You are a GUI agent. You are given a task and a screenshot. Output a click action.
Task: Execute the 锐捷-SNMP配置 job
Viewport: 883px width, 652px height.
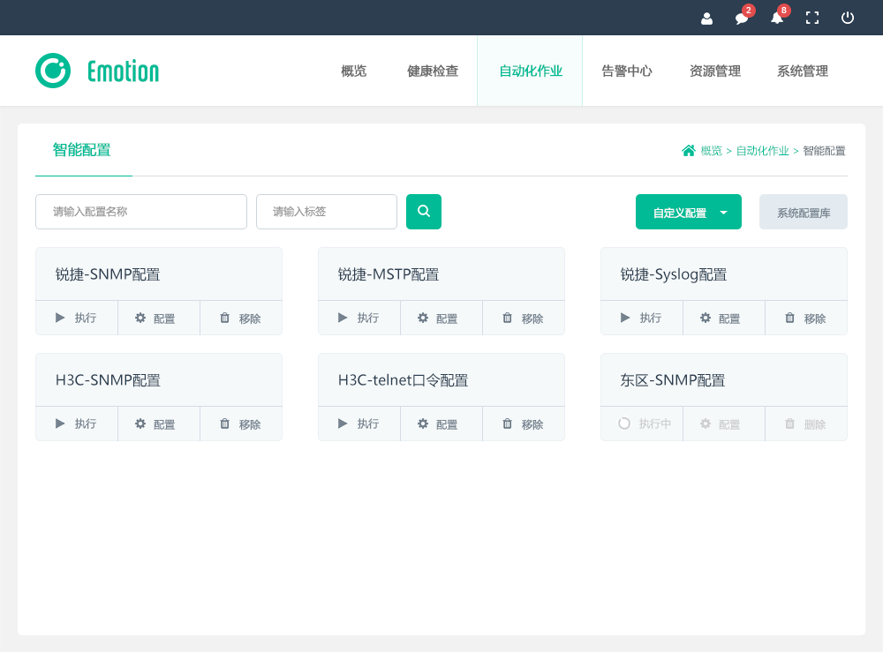coord(77,319)
